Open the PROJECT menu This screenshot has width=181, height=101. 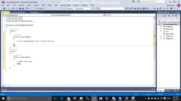[21, 5]
